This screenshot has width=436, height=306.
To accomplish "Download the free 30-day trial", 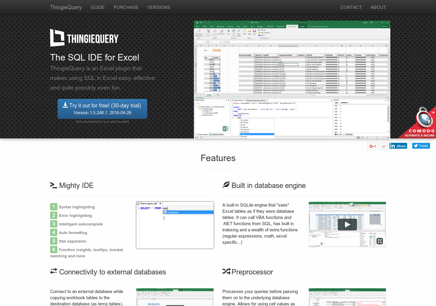I will (102, 109).
